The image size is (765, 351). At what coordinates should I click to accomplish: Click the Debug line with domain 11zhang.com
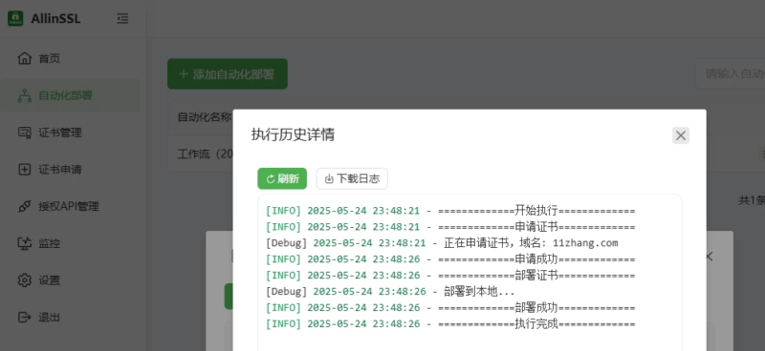[442, 243]
